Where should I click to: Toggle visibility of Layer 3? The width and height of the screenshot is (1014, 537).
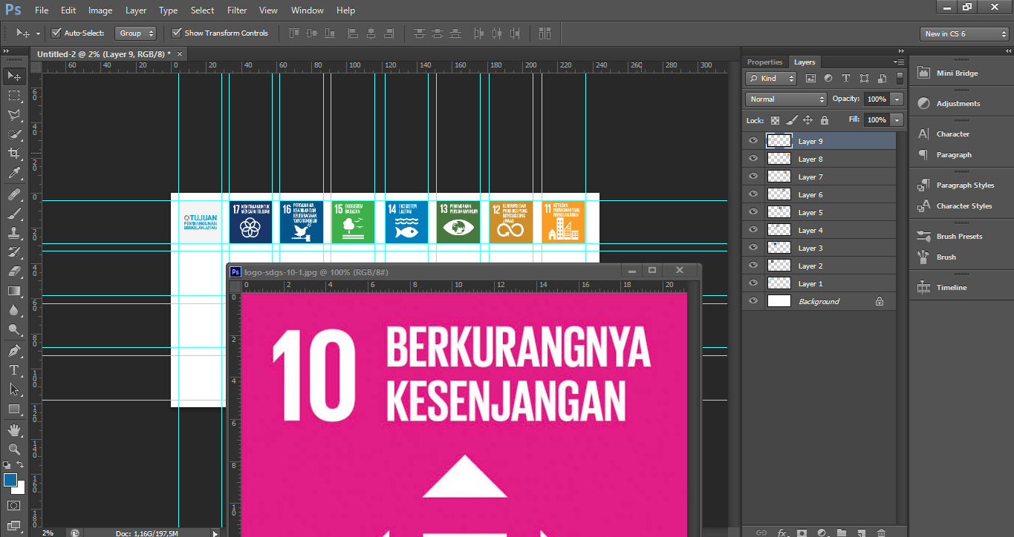753,248
